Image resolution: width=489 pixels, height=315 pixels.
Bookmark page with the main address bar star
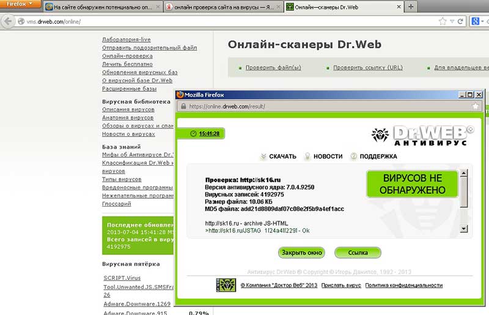click(443, 21)
